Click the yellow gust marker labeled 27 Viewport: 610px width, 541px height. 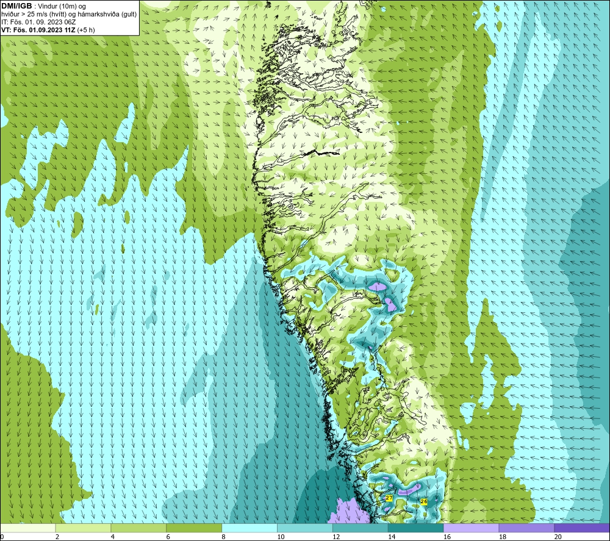(x=389, y=498)
